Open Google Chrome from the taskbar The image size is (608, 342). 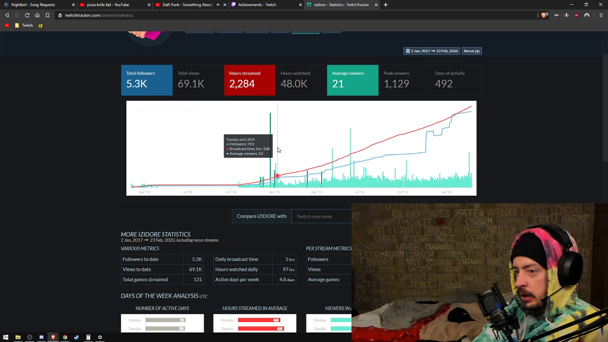tap(65, 337)
